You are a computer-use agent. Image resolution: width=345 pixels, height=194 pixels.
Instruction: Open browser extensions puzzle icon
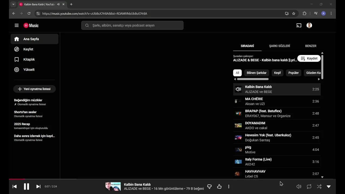click(x=305, y=13)
